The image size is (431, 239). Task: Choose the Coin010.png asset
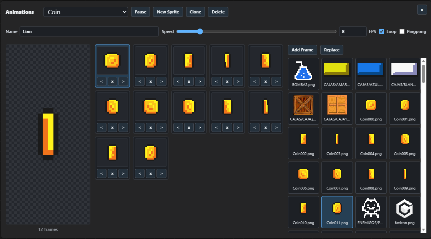[303, 212]
